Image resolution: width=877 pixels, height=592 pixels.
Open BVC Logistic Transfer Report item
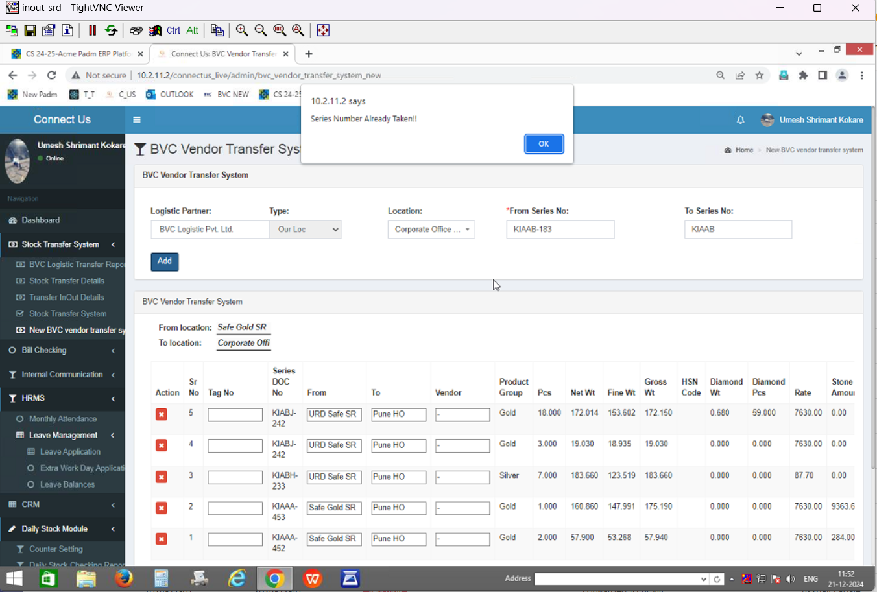pos(70,265)
